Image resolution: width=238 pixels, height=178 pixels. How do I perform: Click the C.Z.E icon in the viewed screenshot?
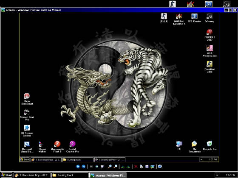[x=164, y=18]
